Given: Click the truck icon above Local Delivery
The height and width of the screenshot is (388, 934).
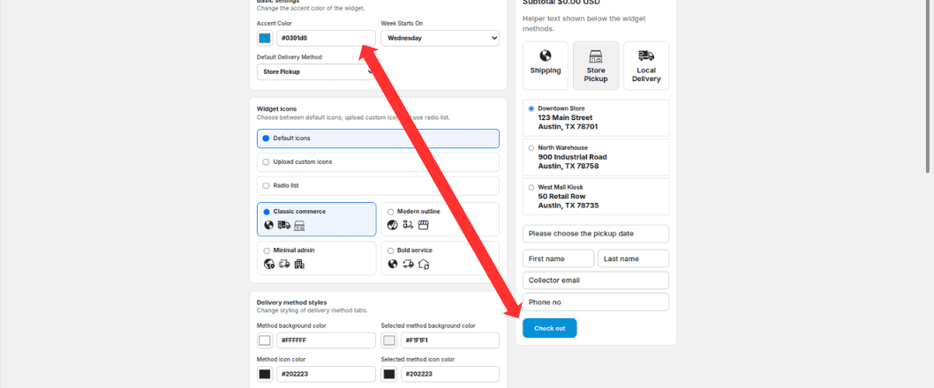Looking at the screenshot, I should pos(645,56).
